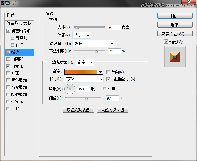Enable the 颜色叠加 checkbox

(x=8, y=80)
